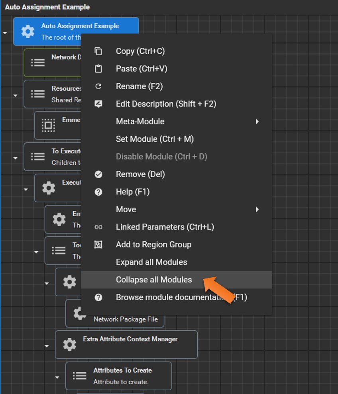Click the Edit Description comment icon
This screenshot has width=338, height=394.
pyautogui.click(x=98, y=104)
